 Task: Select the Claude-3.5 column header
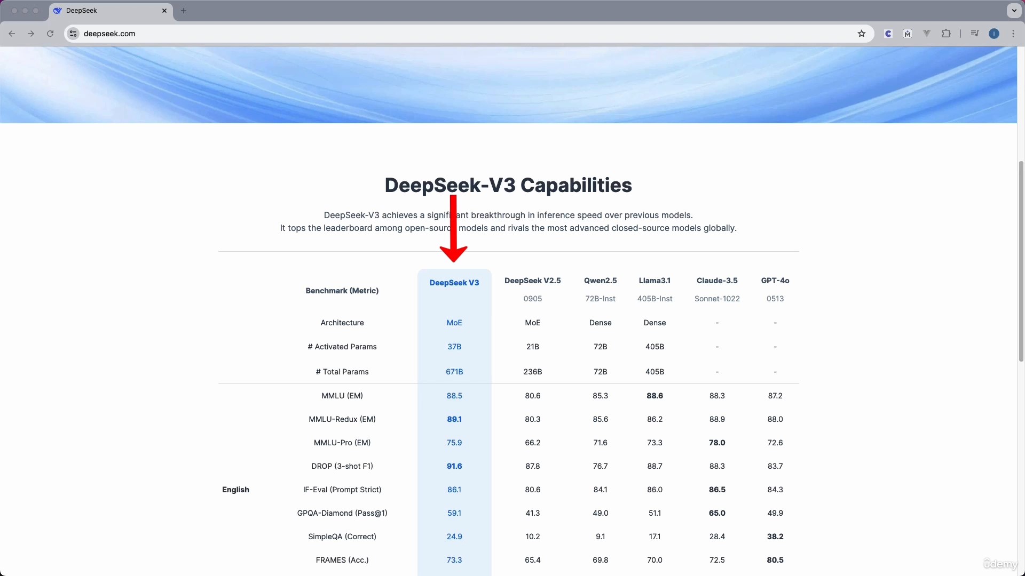[717, 281]
